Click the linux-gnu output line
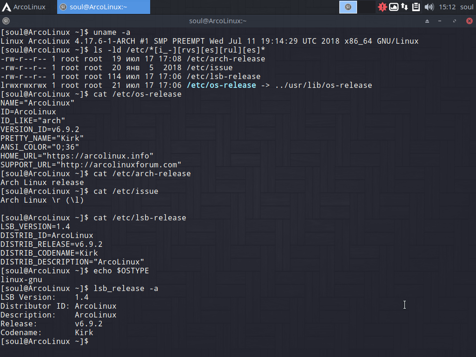The height and width of the screenshot is (357, 476). [x=21, y=279]
